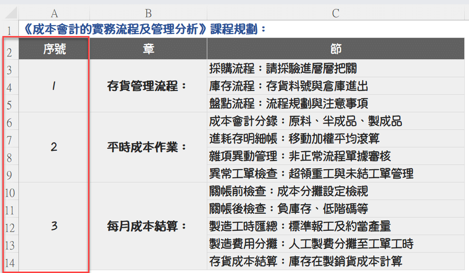Click cell 進耗存明細帳：移動加權平均滾算

[336, 138]
